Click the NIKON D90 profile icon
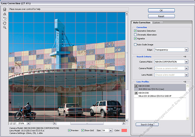The height and width of the screenshot is (137, 195). tap(136, 93)
